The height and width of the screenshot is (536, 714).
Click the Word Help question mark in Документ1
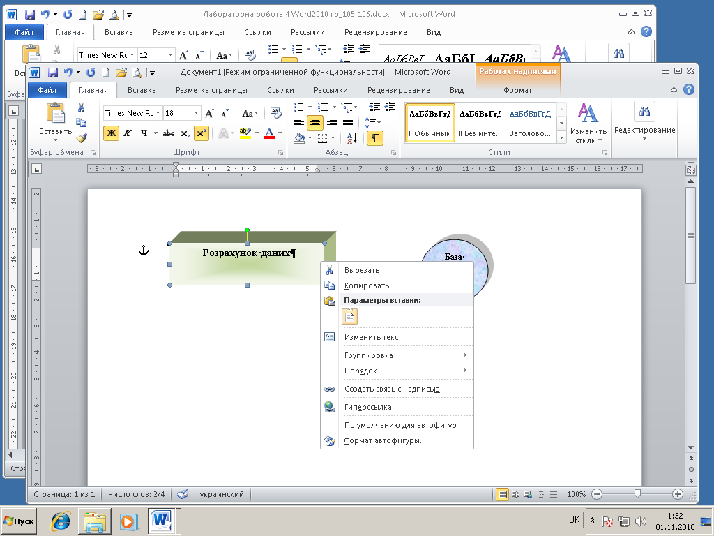[x=688, y=90]
